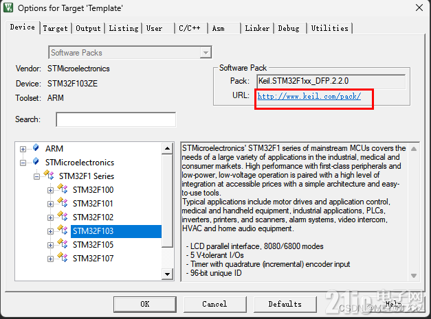Image resolution: width=431 pixels, height=319 pixels.
Task: Focus the device Search input field
Action: pos(116,119)
